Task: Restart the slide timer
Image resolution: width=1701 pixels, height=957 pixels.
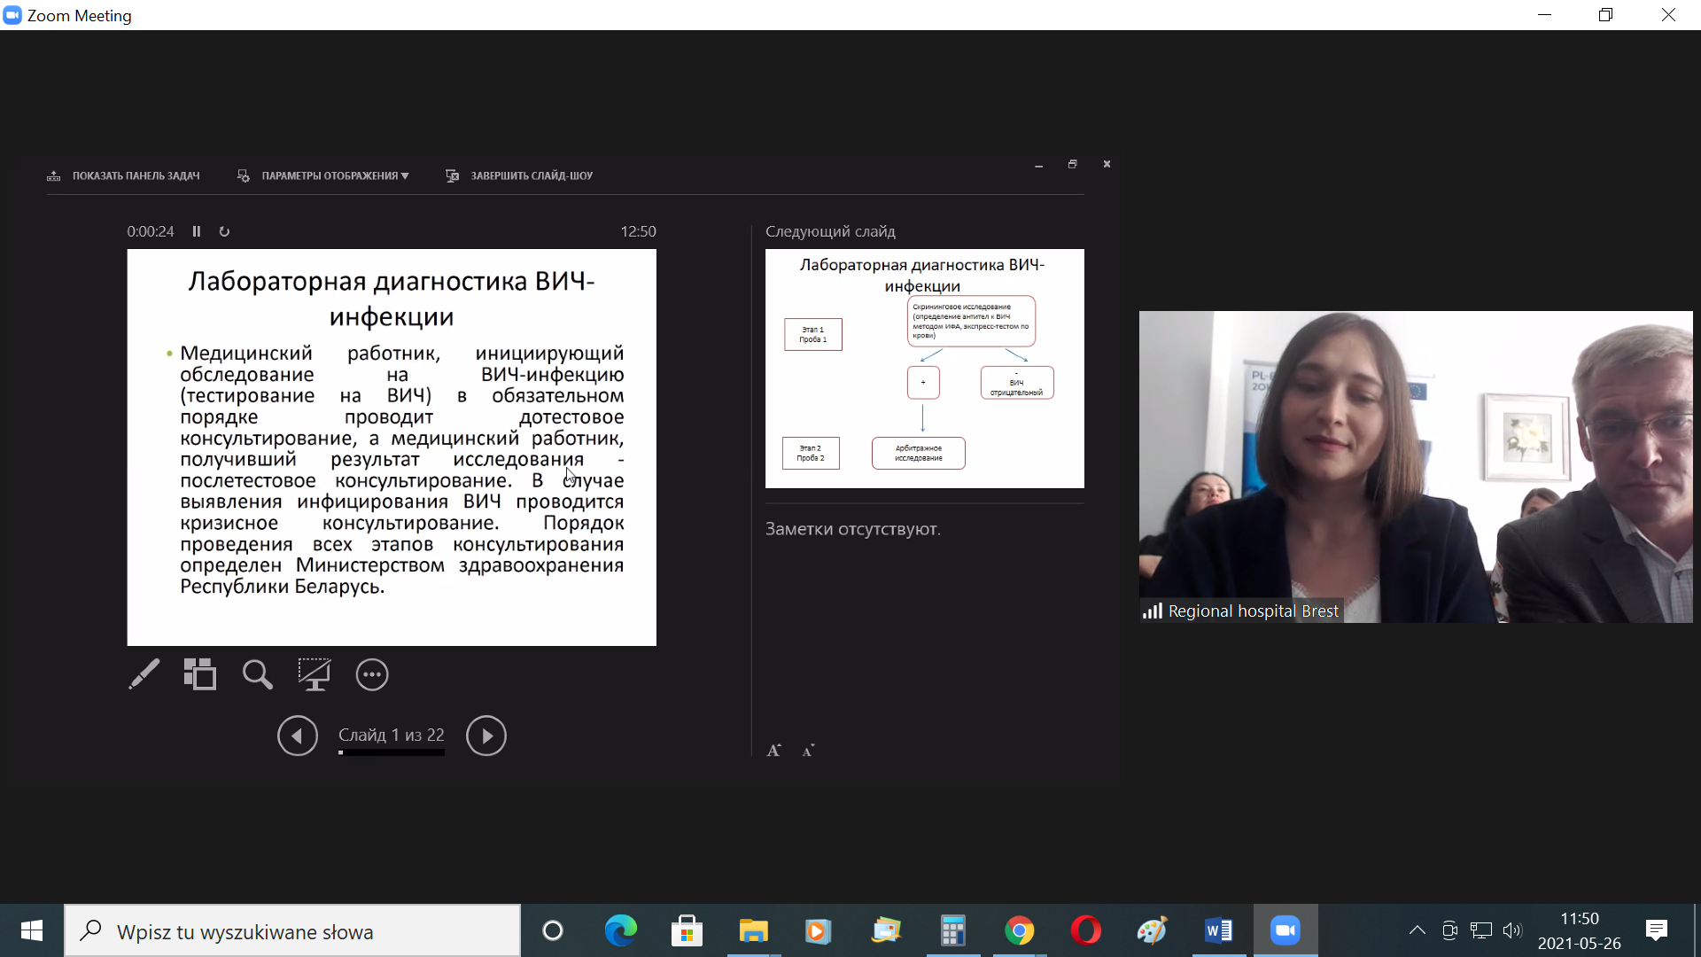Action: click(224, 231)
